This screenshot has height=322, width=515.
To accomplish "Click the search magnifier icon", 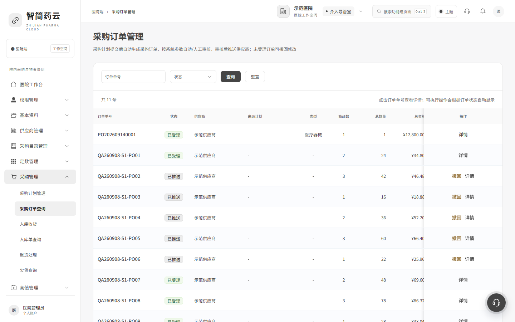I will click(379, 11).
